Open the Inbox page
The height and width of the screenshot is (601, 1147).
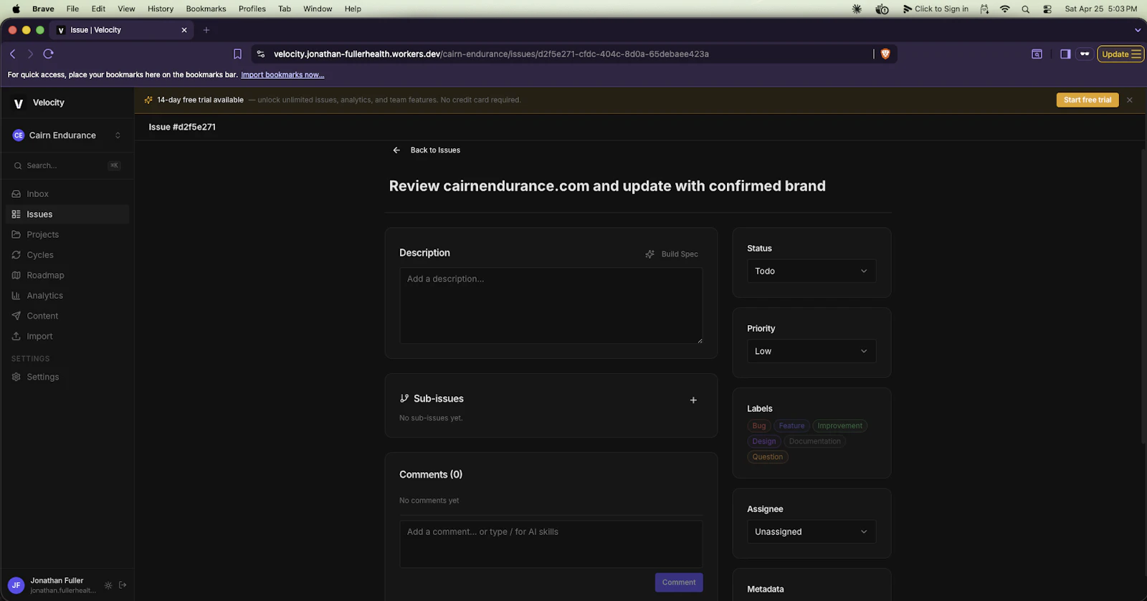pyautogui.click(x=67, y=194)
